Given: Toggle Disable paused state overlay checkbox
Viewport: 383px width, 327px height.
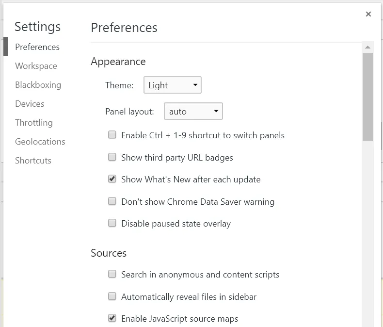Looking at the screenshot, I should tap(112, 223).
